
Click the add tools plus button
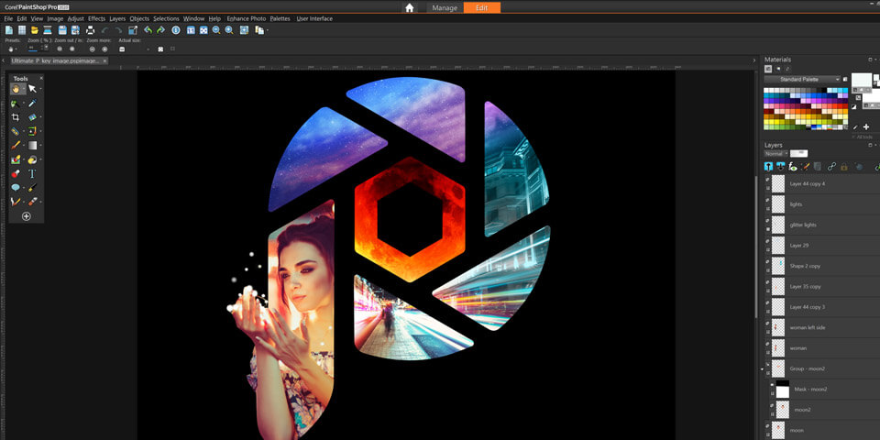[26, 216]
